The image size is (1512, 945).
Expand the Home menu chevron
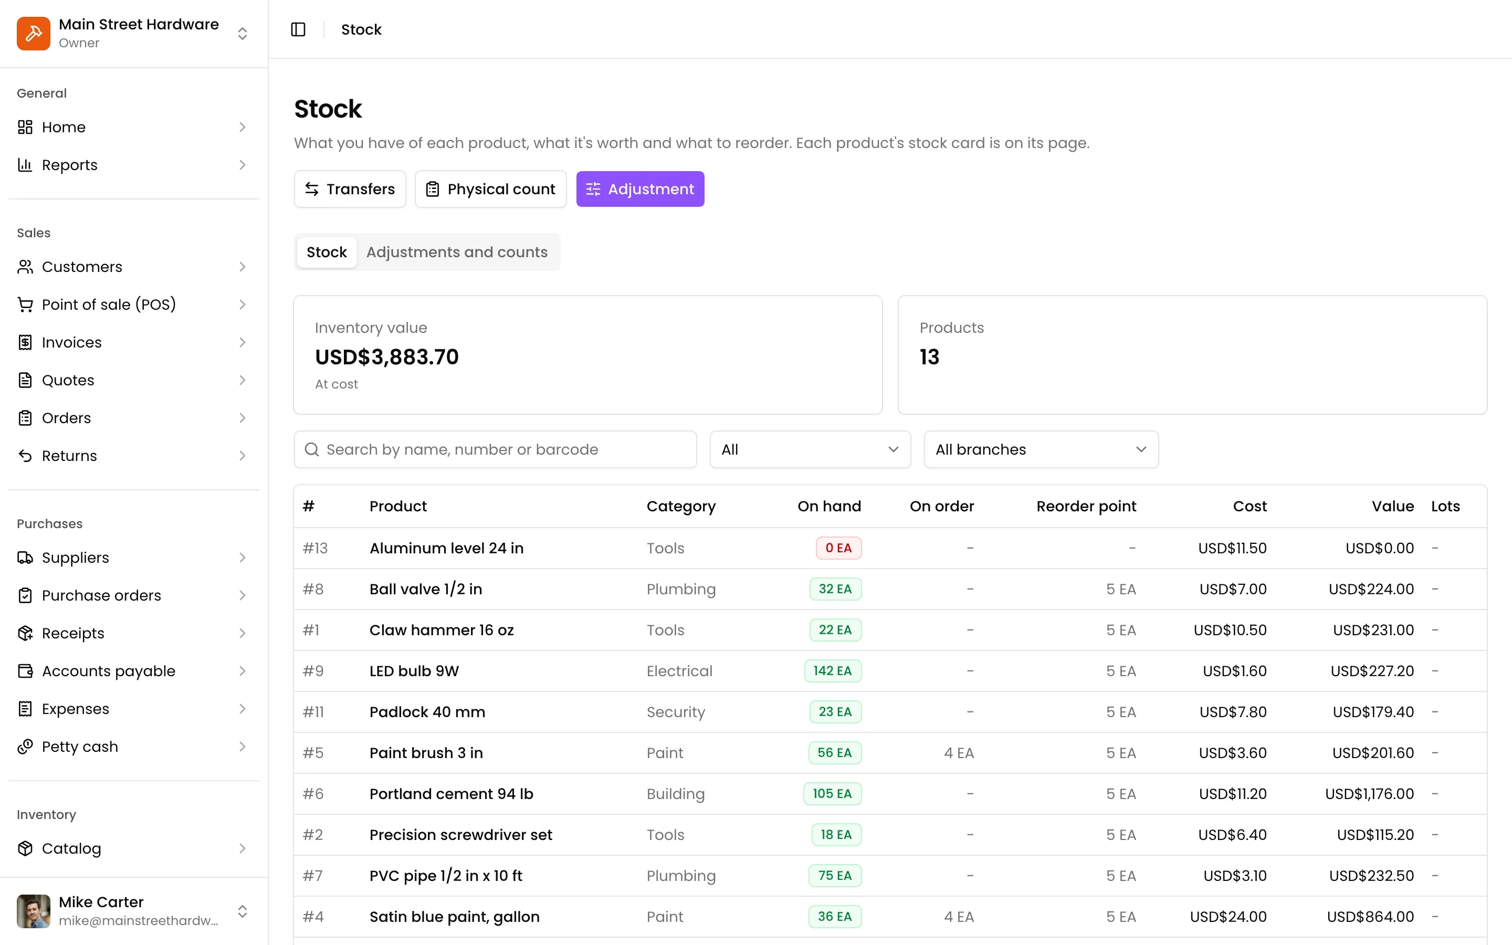point(243,127)
